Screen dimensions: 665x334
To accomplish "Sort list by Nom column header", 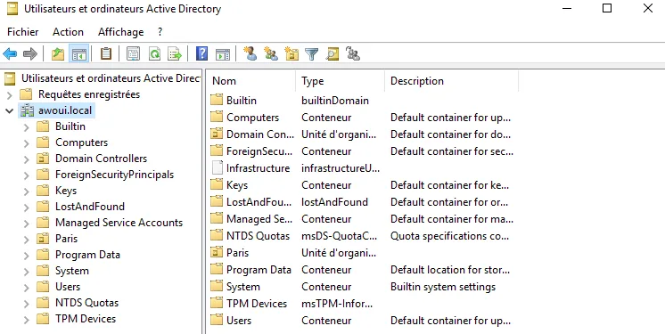I will [250, 81].
